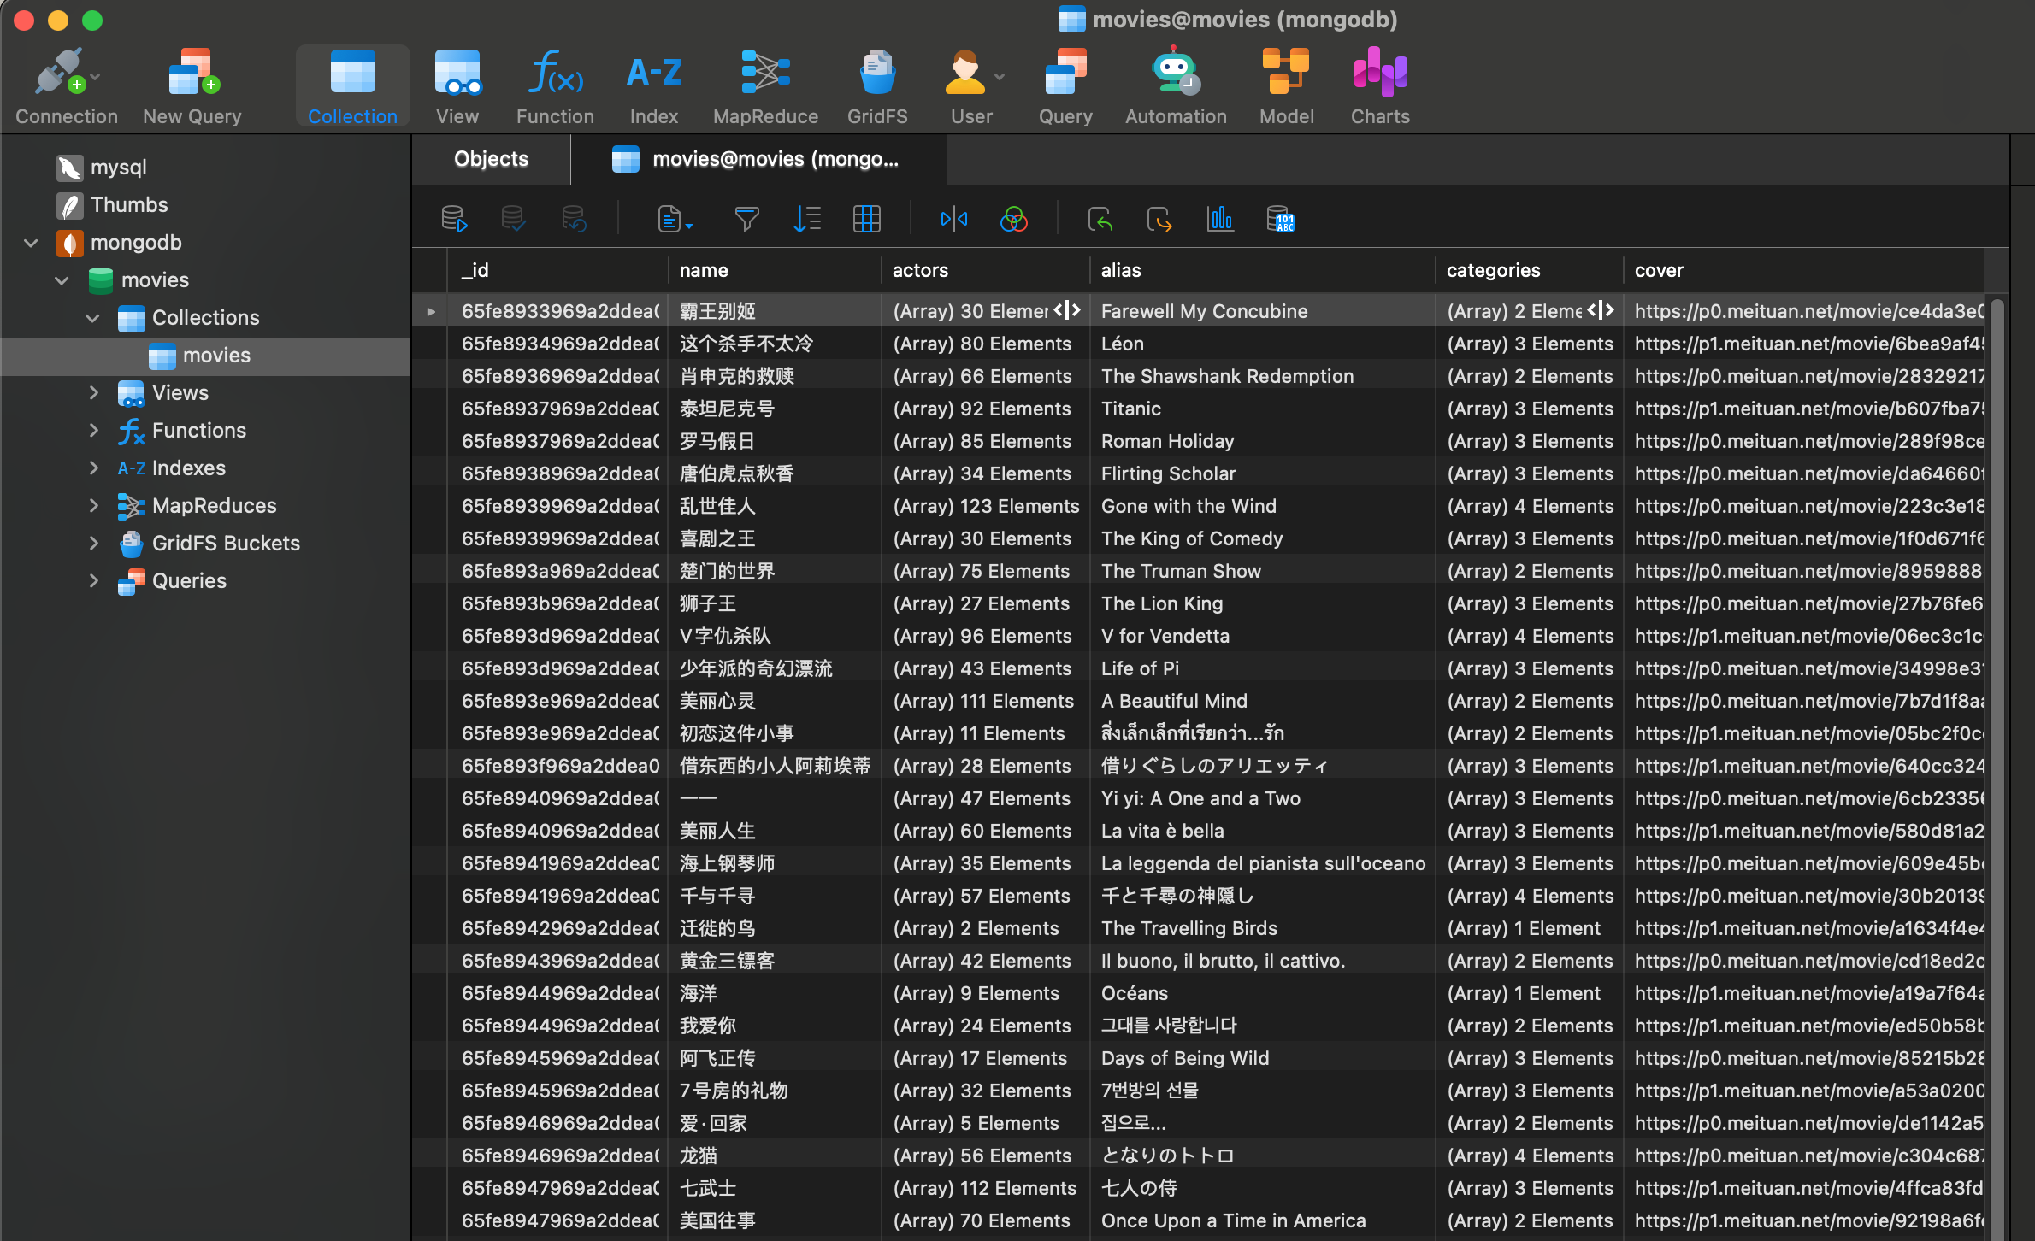
Task: Click the data generation icon
Action: point(1280,220)
